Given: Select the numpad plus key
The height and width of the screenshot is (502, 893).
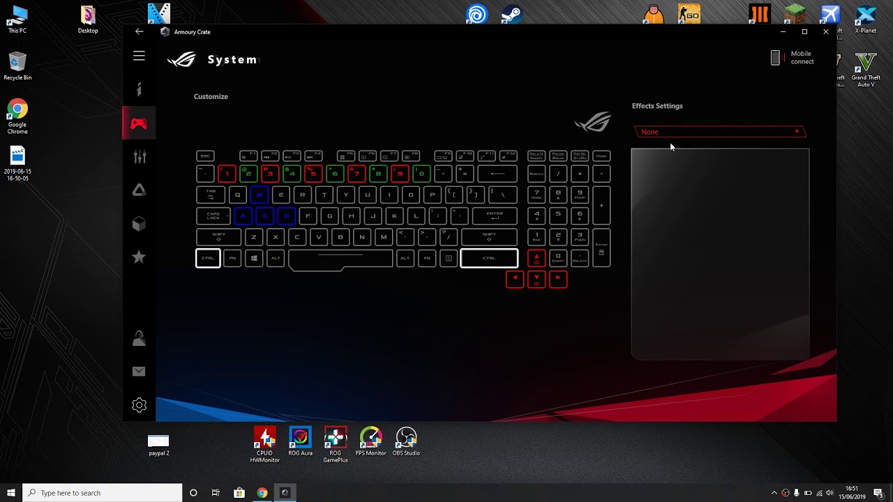Looking at the screenshot, I should click(x=601, y=206).
